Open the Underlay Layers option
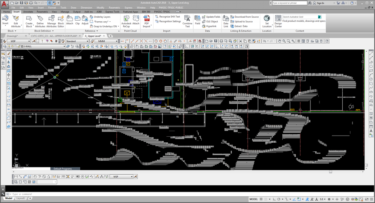Image resolution: width=375 pixels, height=203 pixels. [100, 17]
